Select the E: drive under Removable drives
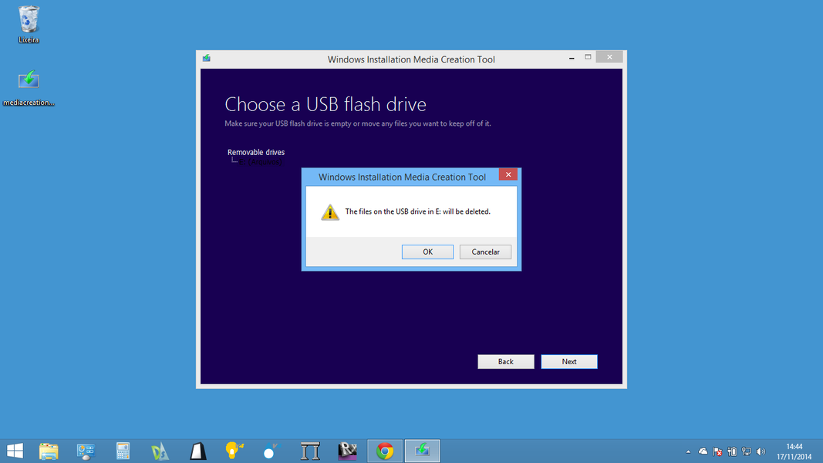The width and height of the screenshot is (823, 463). (x=261, y=163)
